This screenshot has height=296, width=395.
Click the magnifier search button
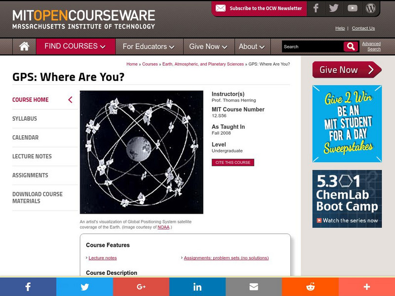tap(351, 46)
